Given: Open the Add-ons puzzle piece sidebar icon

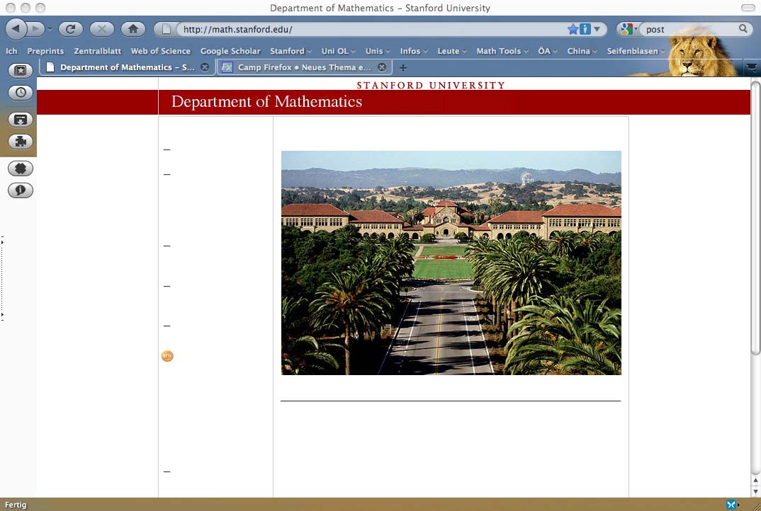Looking at the screenshot, I should click(21, 142).
